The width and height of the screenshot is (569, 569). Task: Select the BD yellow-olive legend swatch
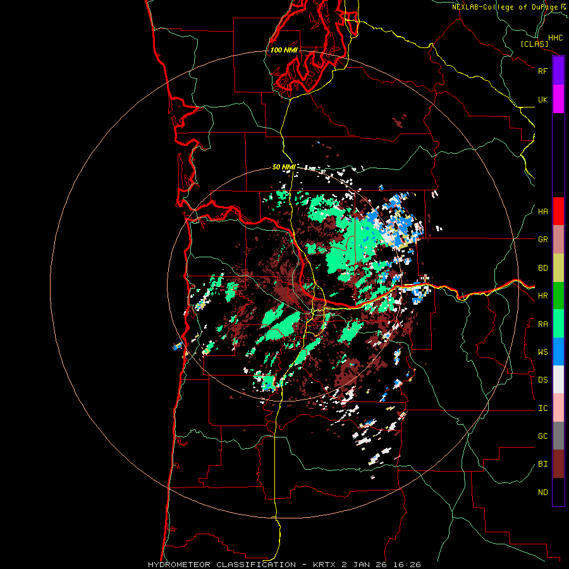pos(558,268)
